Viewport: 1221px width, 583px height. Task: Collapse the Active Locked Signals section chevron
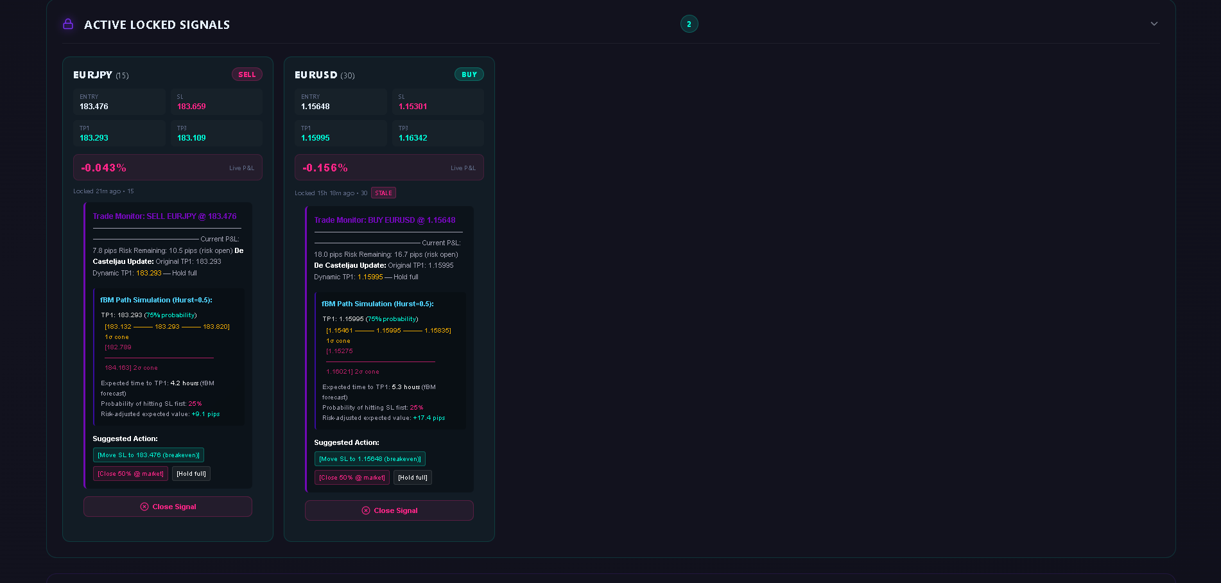tap(1154, 24)
